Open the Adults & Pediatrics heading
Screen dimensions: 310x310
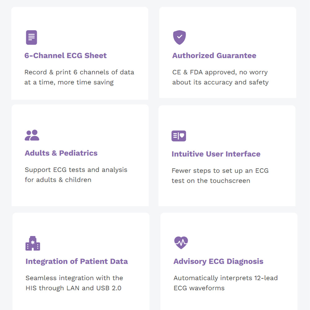61,153
